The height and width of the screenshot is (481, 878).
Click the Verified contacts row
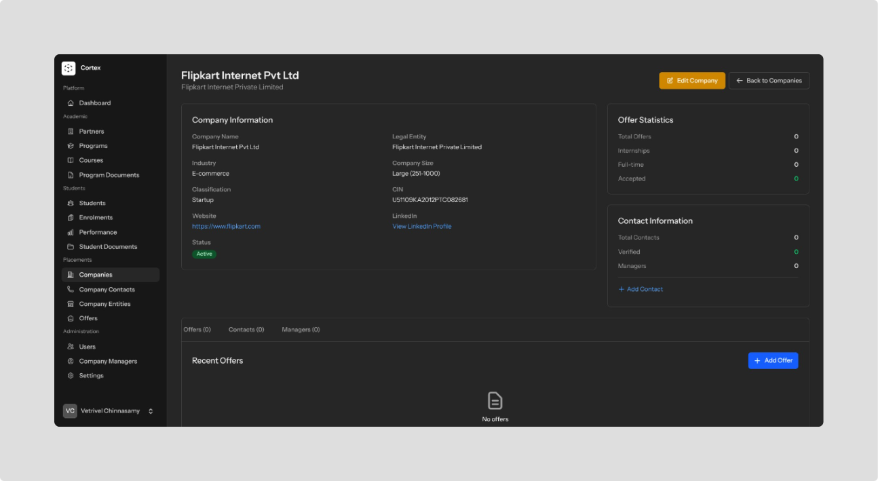[708, 252]
